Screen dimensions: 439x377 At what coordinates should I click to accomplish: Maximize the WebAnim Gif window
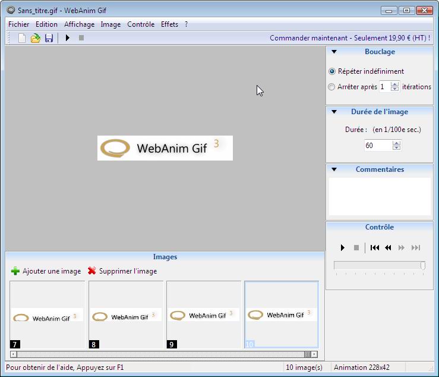point(406,11)
